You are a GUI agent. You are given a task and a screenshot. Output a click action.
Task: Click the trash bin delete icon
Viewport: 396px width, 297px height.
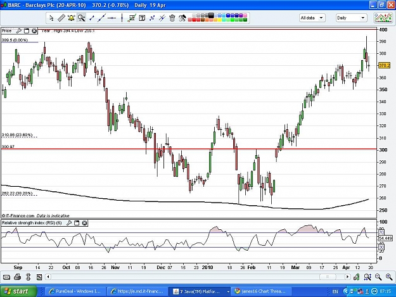(172, 18)
